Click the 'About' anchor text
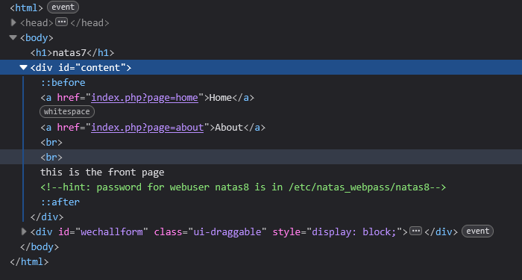 pos(229,128)
